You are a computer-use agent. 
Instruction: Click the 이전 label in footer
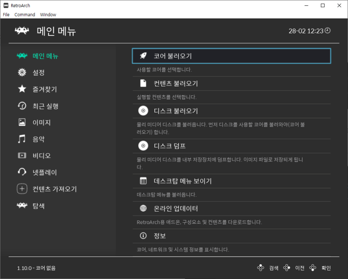click(x=300, y=268)
